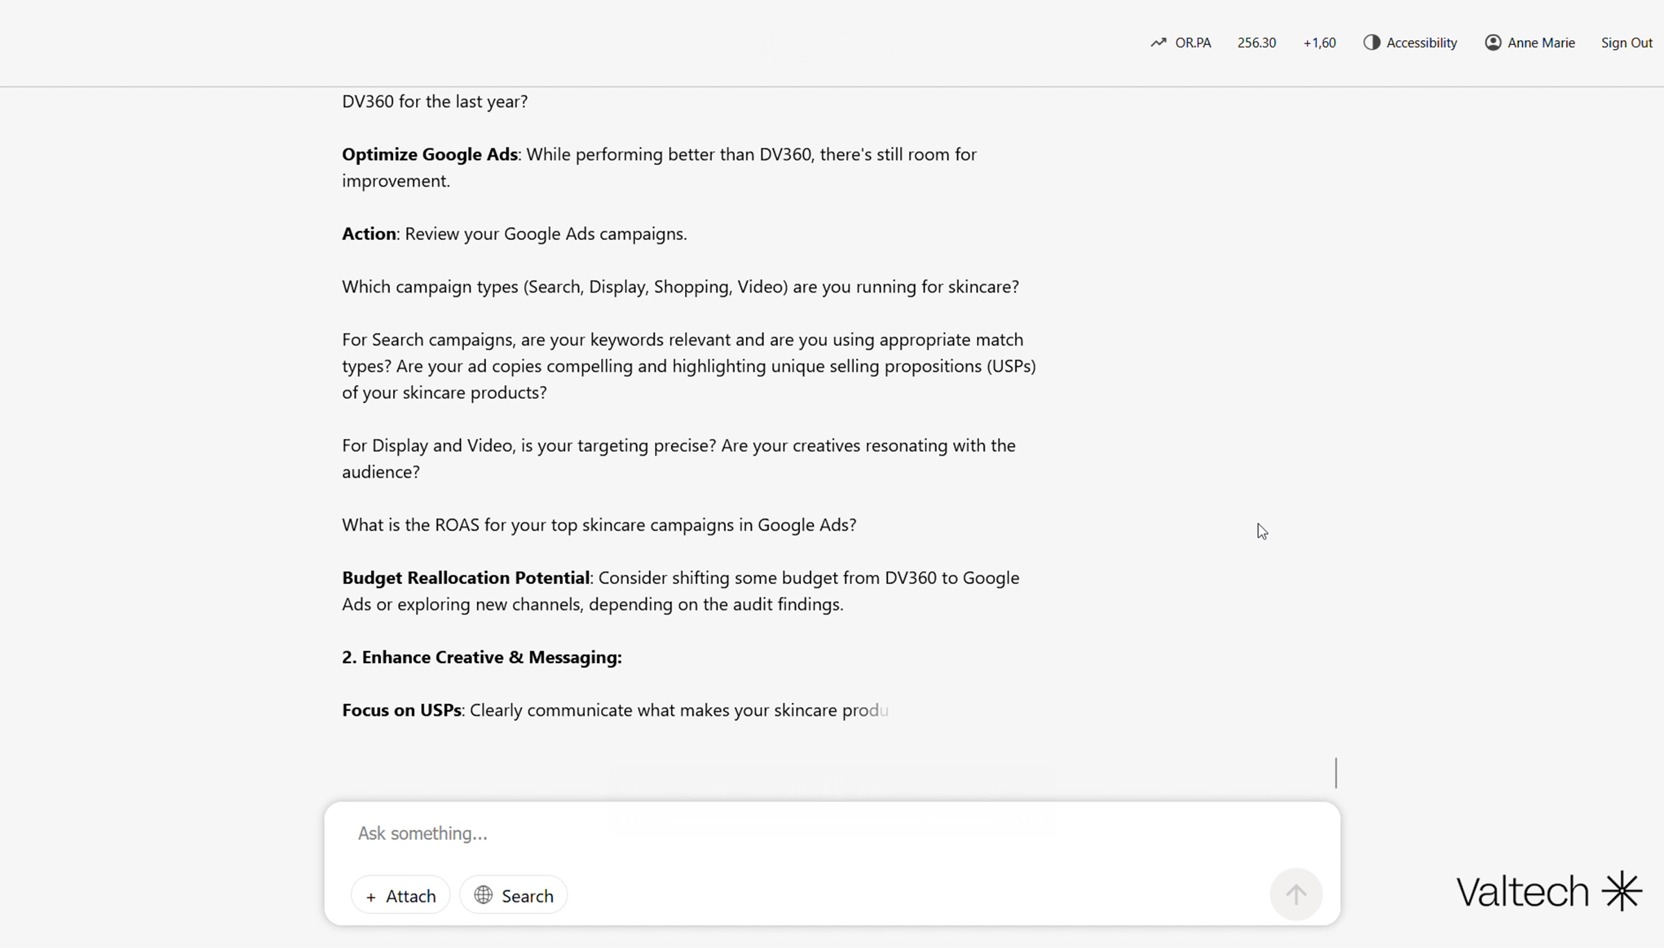1664x948 pixels.
Task: Click the user profile avatar icon
Action: coord(1493,43)
